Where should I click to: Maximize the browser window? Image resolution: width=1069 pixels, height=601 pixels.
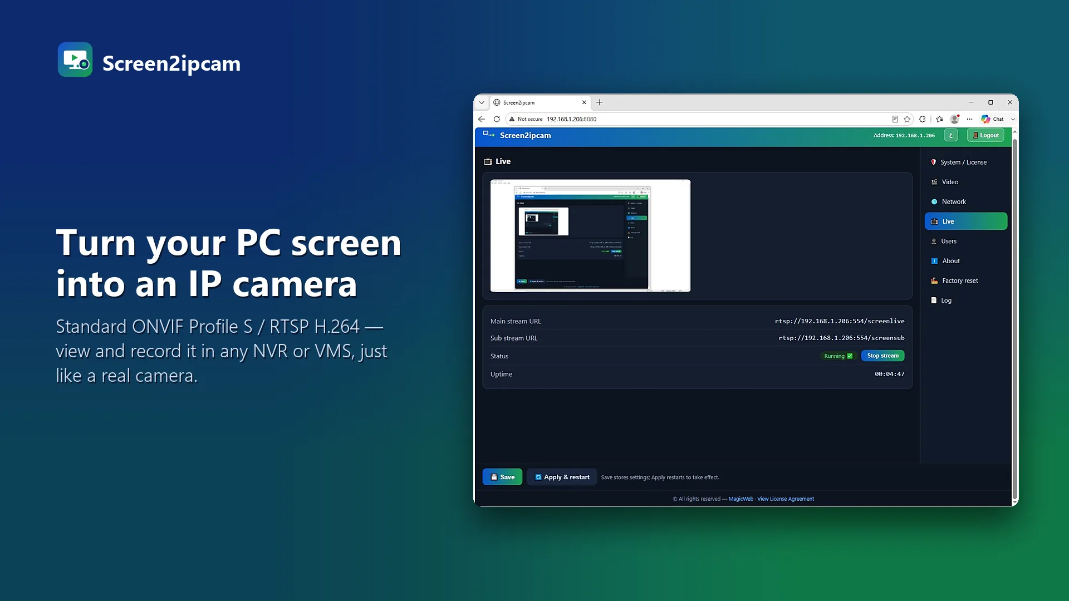[x=990, y=102]
